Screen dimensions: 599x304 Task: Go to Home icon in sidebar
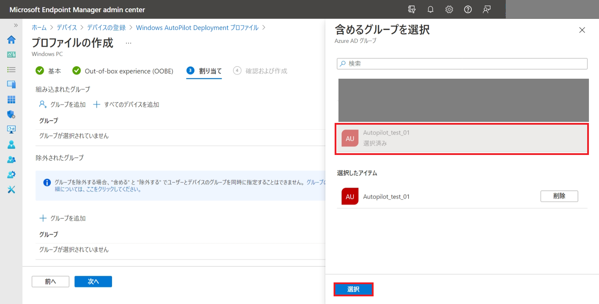click(11, 40)
